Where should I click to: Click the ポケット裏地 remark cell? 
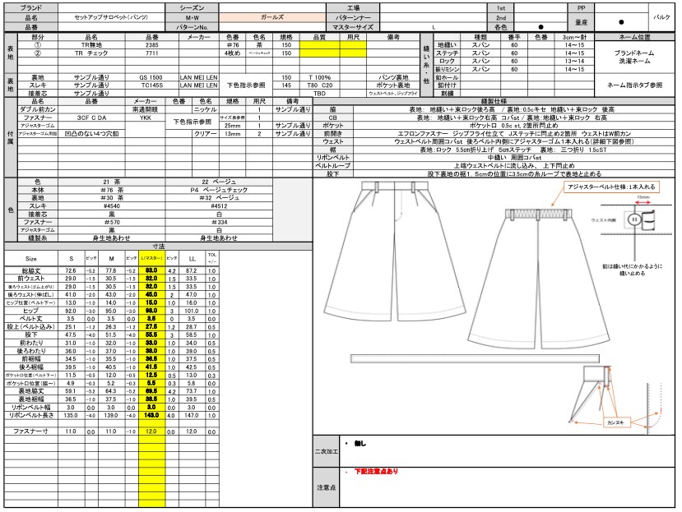click(393, 85)
